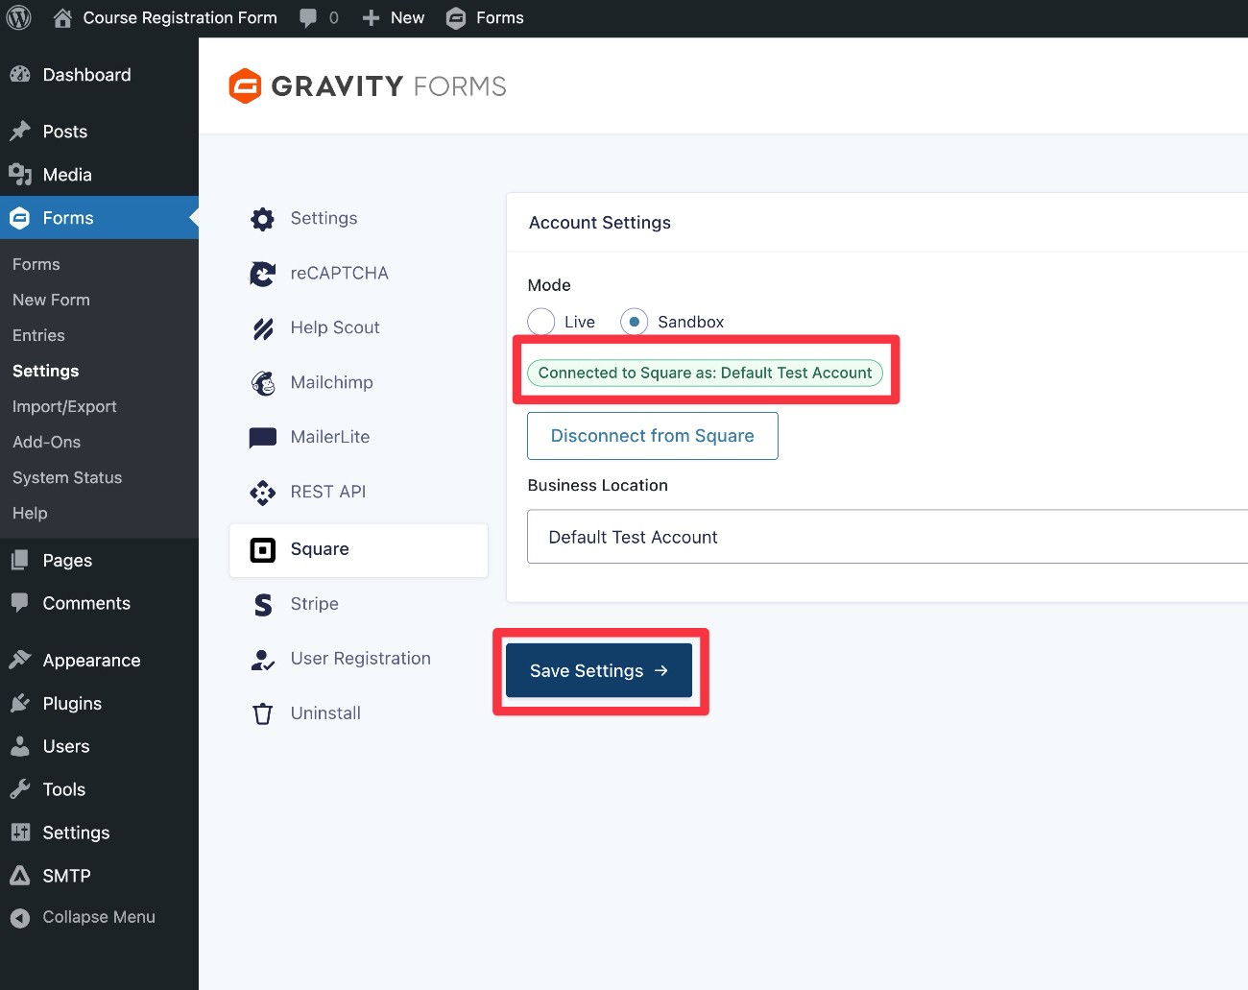Select the Sandbox mode radio button
The width and height of the screenshot is (1248, 990).
(634, 322)
